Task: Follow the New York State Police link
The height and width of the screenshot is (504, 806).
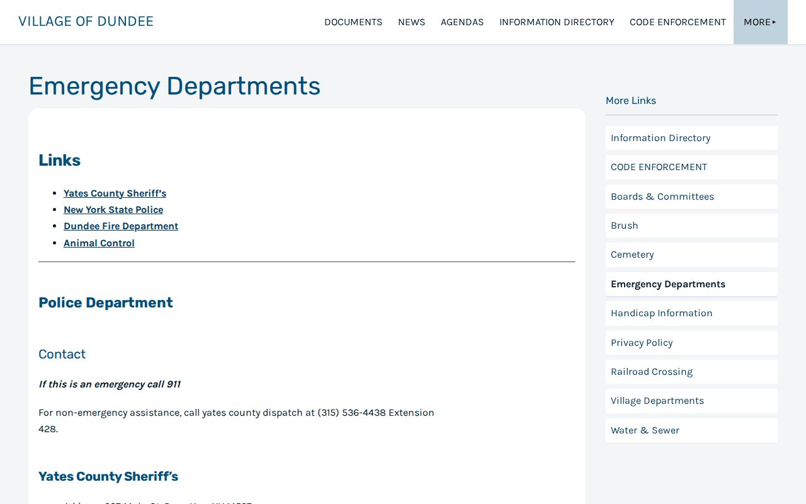Action: point(113,210)
